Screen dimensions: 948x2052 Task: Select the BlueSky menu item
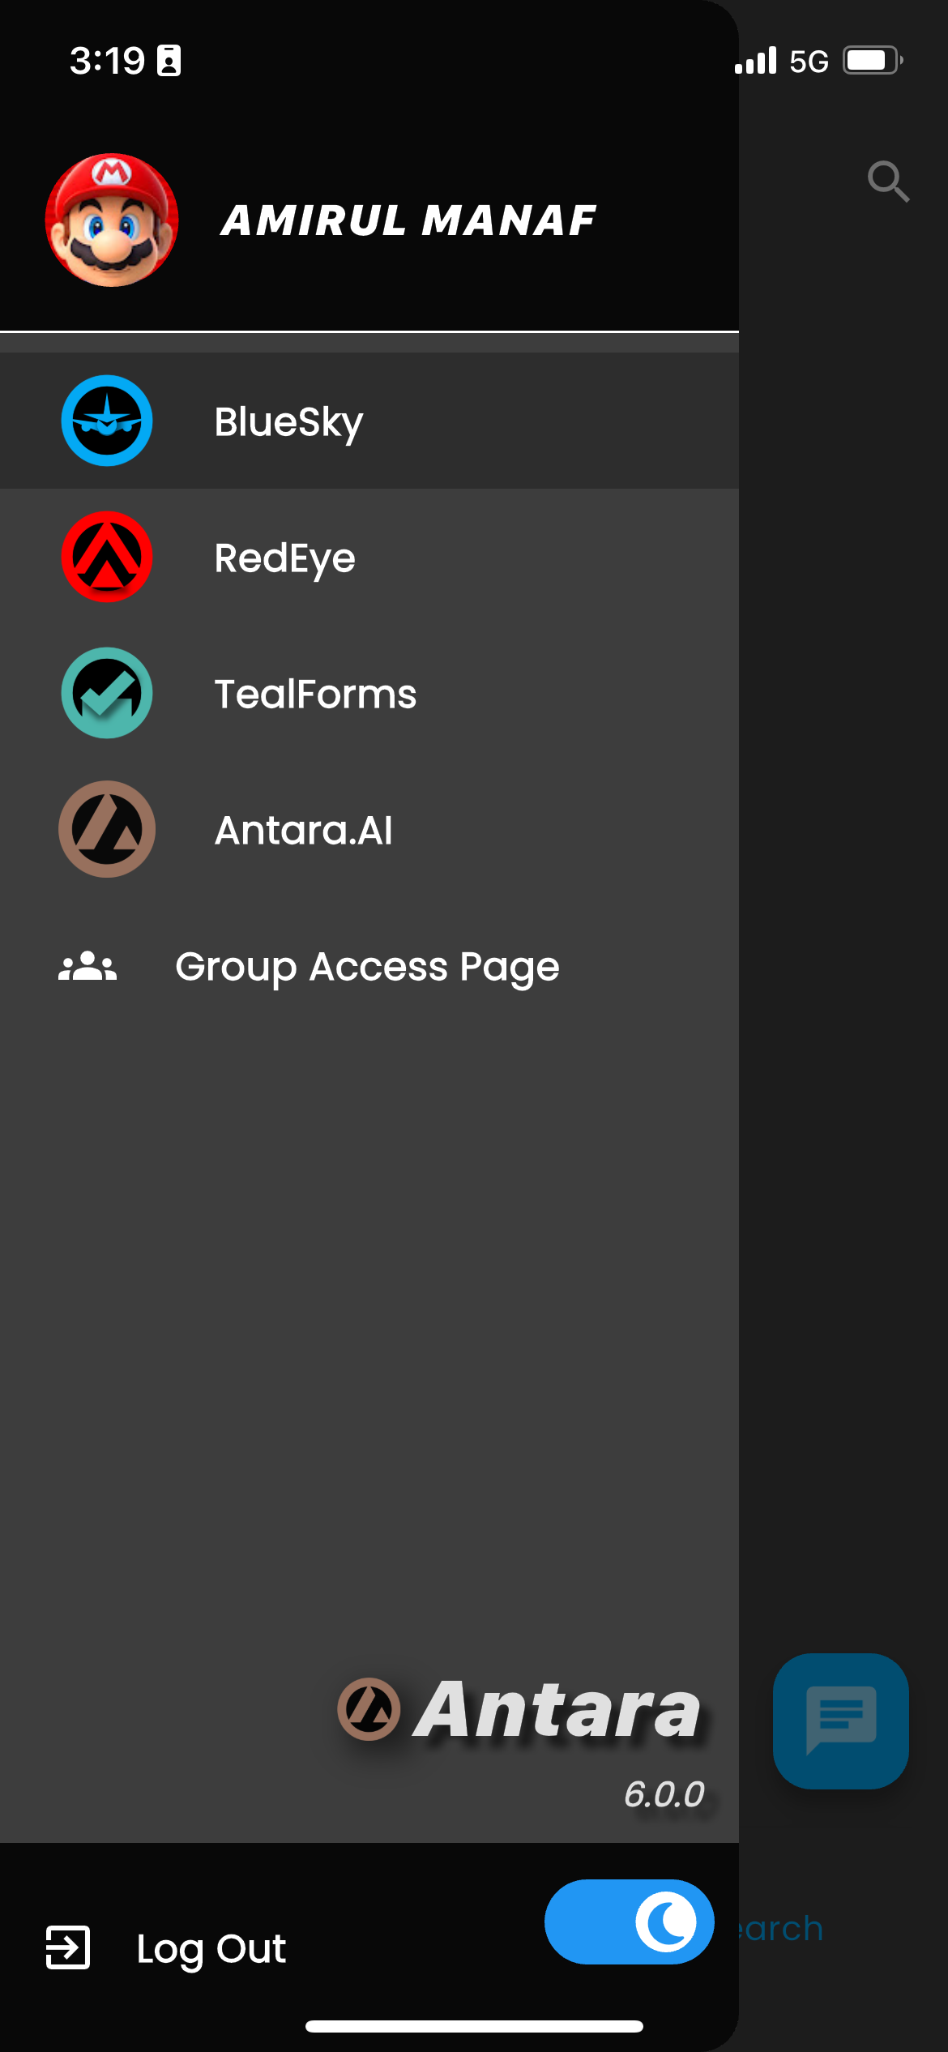coord(288,422)
